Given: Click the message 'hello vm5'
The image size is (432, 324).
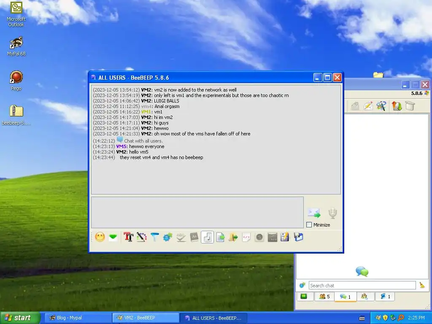Looking at the screenshot, I should 138,152.
